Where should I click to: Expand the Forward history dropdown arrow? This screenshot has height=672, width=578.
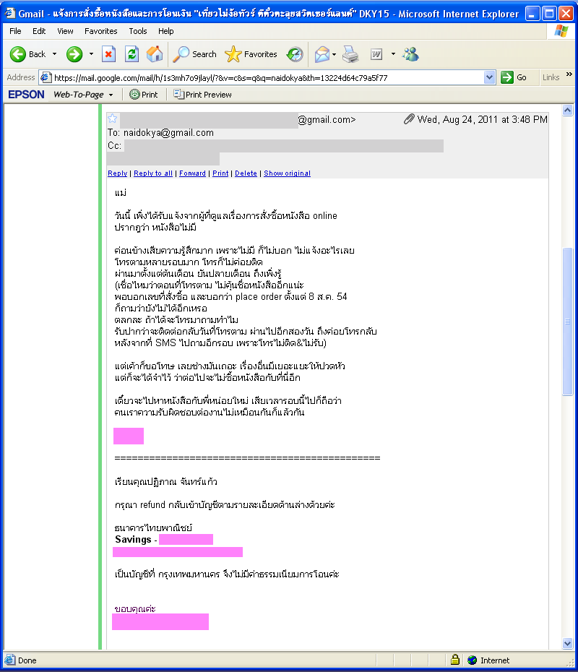pos(91,54)
